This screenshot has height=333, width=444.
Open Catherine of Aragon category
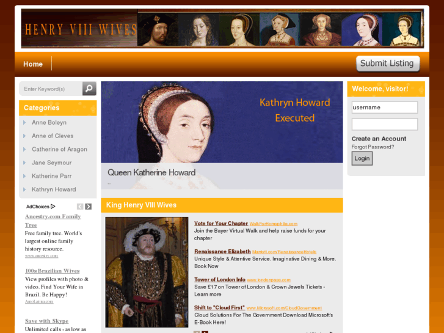pyautogui.click(x=59, y=149)
